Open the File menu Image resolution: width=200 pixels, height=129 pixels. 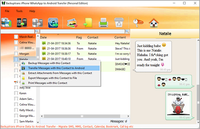[x=7, y=11]
